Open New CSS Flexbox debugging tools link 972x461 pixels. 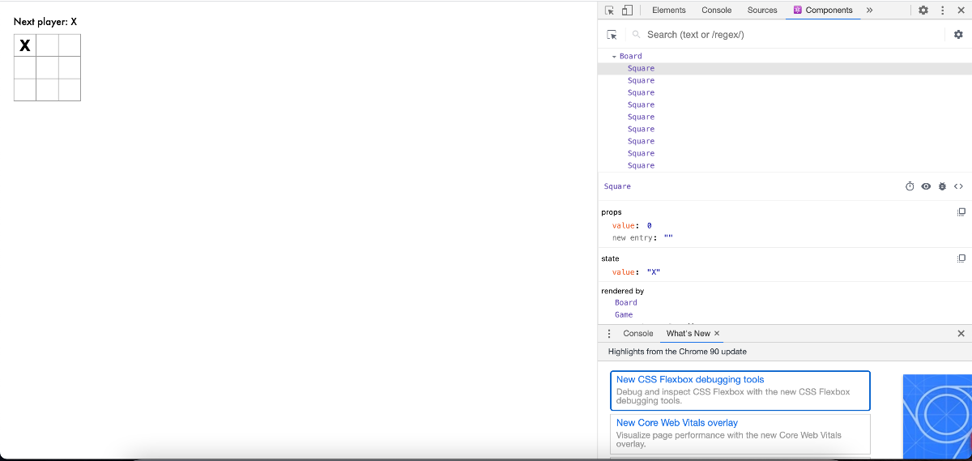click(690, 379)
